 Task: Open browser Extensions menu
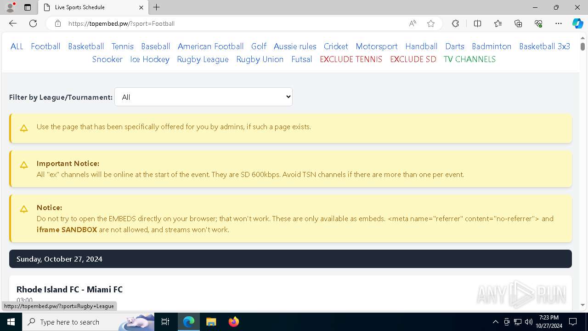pos(455,23)
